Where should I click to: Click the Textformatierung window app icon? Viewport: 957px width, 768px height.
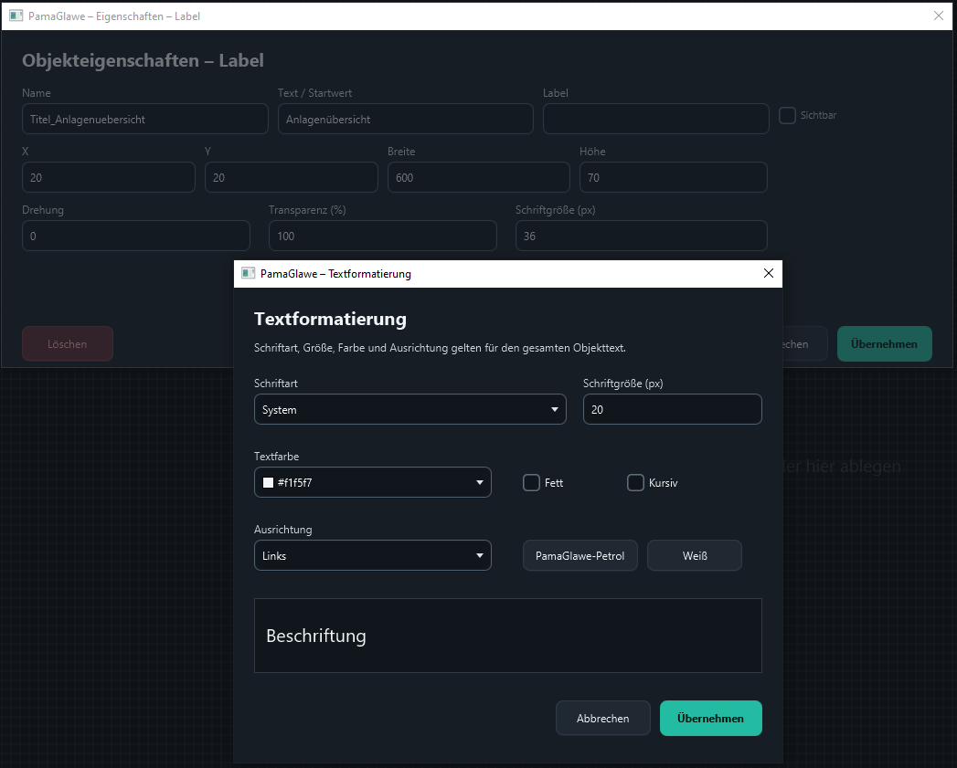click(248, 273)
